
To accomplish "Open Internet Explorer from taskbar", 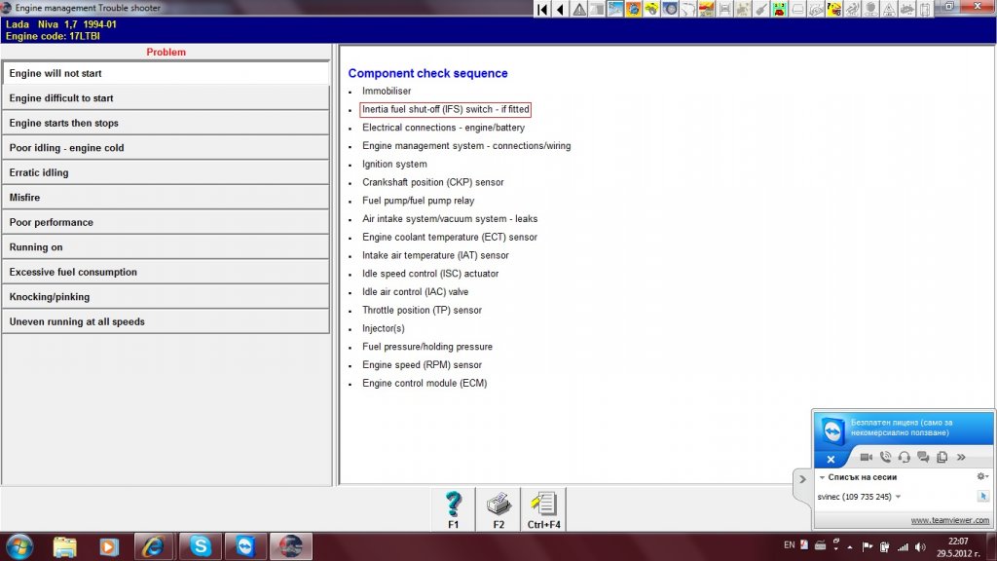I will tap(153, 546).
